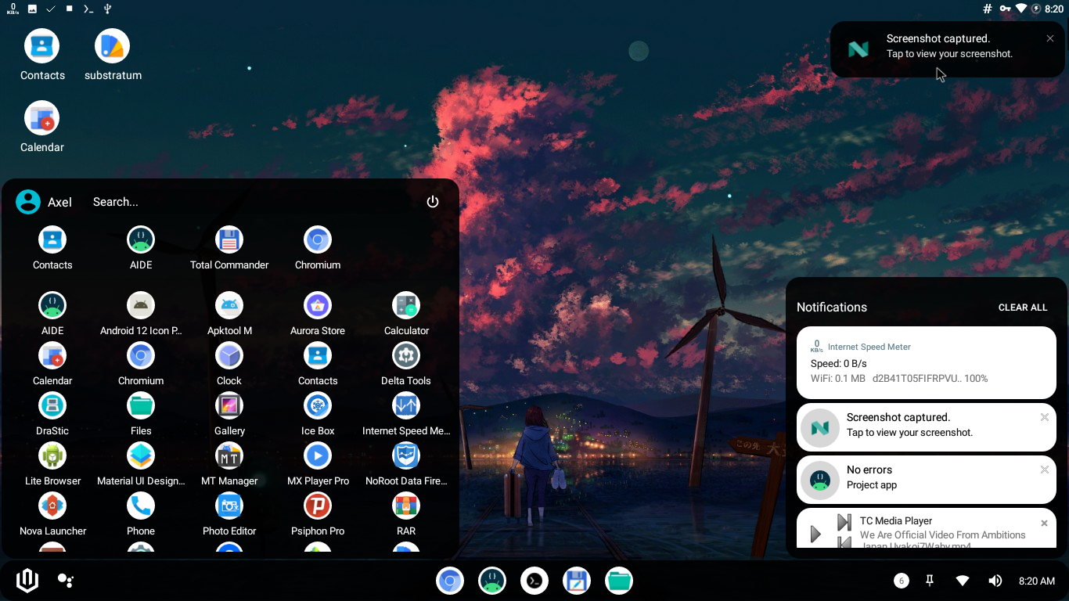Screen dimensions: 1069x601
Task: Open the Gallery app
Action: coord(229,414)
